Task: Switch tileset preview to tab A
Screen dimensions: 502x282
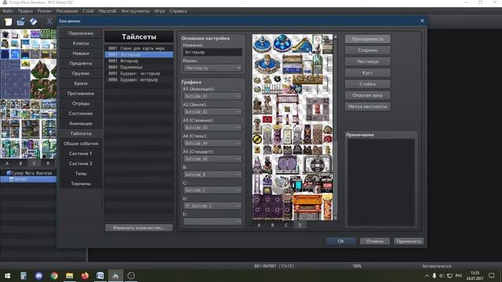Action: [259, 225]
